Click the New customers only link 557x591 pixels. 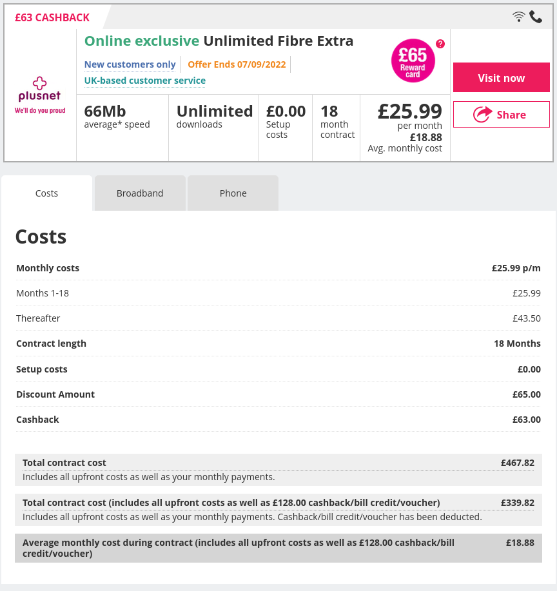(130, 64)
